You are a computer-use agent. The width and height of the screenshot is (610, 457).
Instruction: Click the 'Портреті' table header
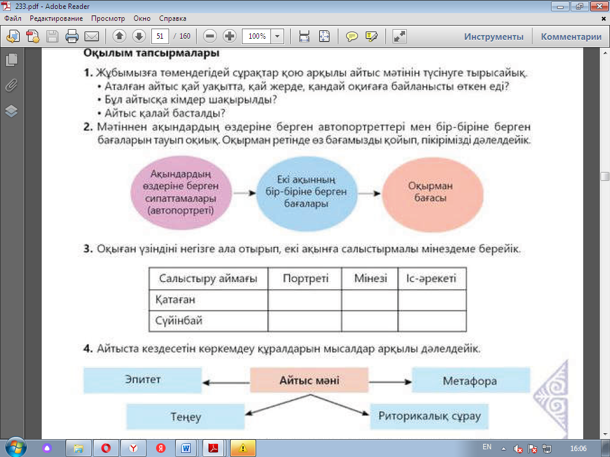pos(305,278)
